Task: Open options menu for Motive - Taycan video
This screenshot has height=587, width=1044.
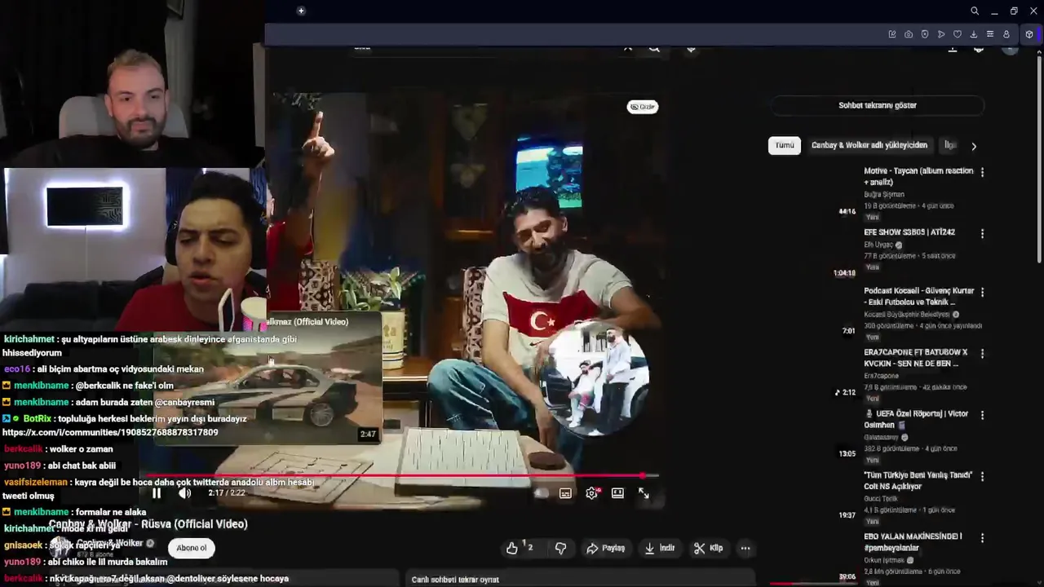Action: [982, 172]
